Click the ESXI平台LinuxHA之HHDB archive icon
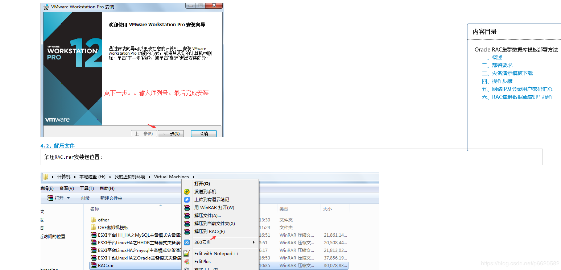The width and height of the screenshot is (561, 270). pos(93,242)
